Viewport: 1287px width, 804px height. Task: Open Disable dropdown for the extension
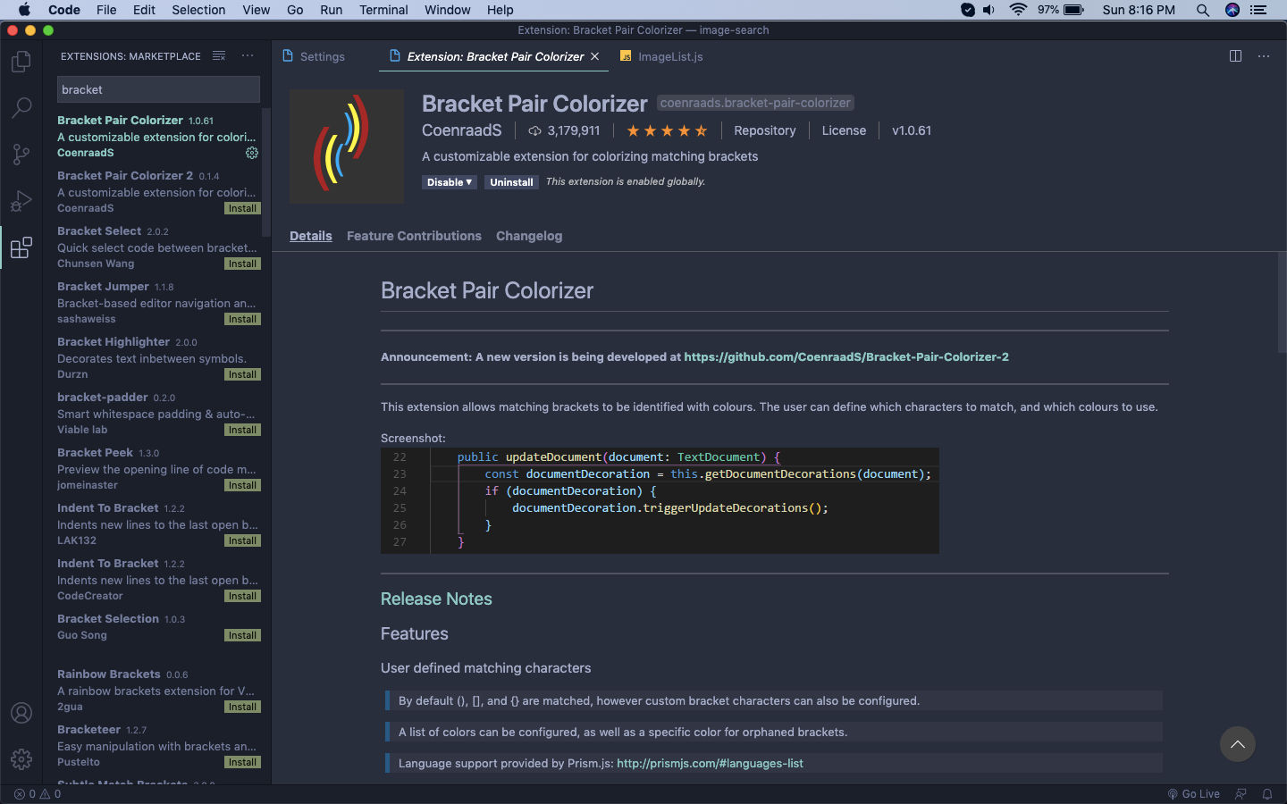click(x=450, y=182)
